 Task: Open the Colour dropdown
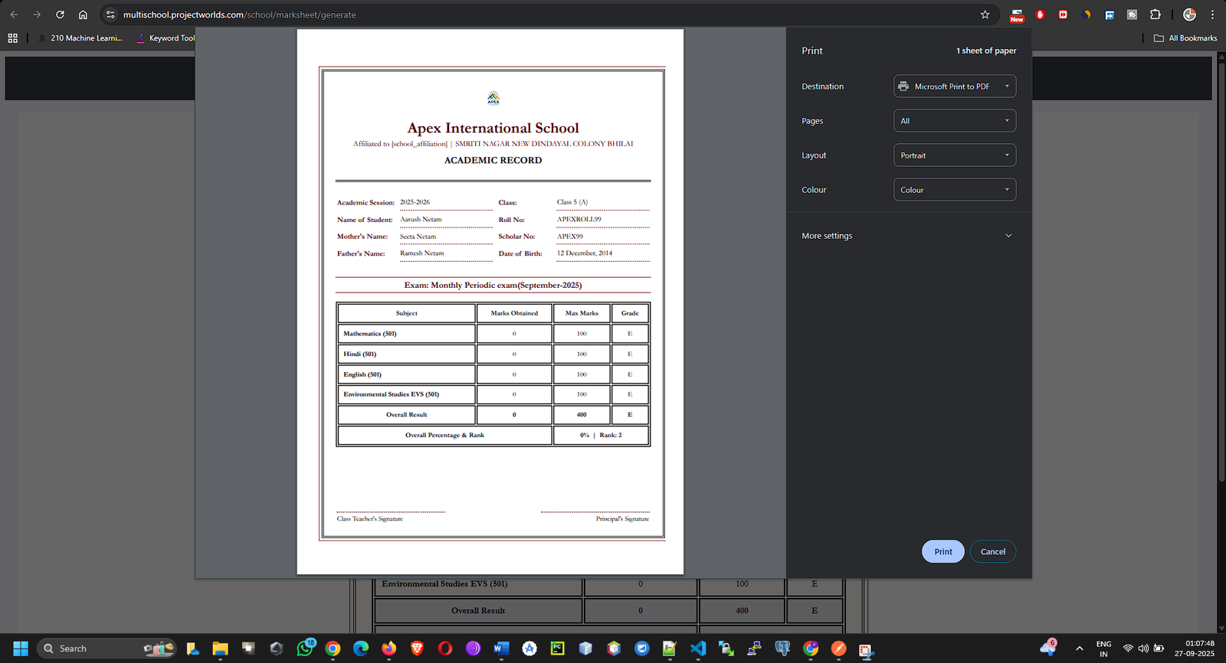954,190
